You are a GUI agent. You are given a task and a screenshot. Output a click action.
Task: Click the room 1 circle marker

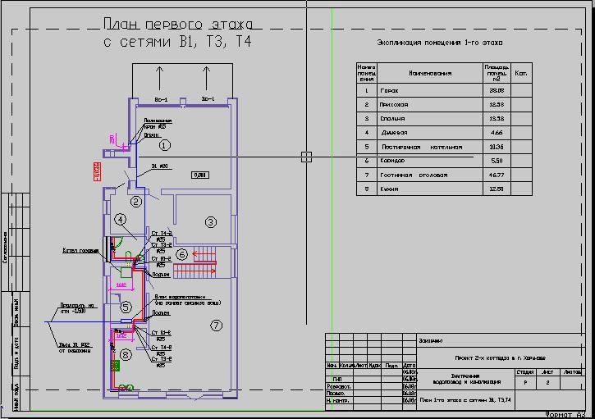click(x=164, y=145)
